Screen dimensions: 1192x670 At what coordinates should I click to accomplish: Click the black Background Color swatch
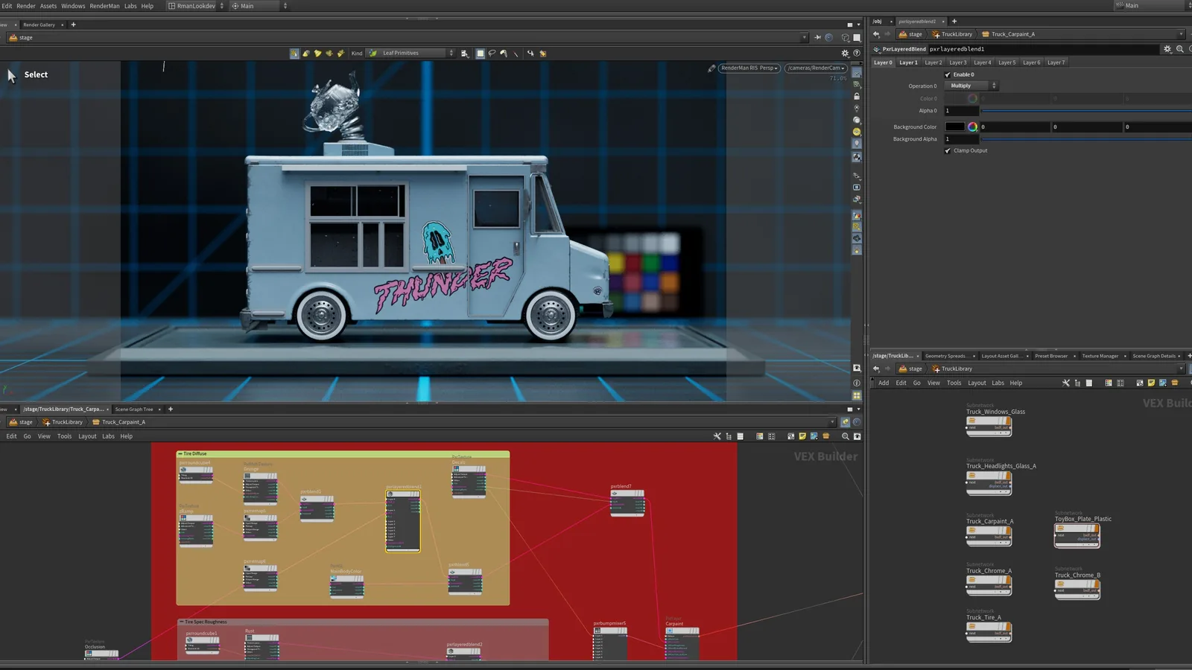click(x=954, y=127)
